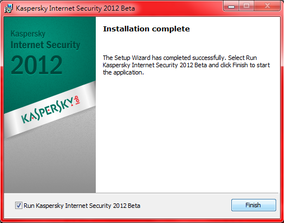Viewport: 284px width, 223px height.
Task: Click the grayed-out maximize window button
Action: coord(246,6)
